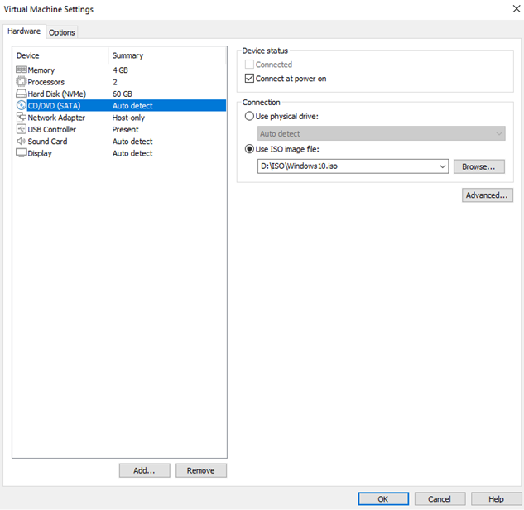Select the Network Adapter row label
The height and width of the screenshot is (510, 524).
click(56, 118)
